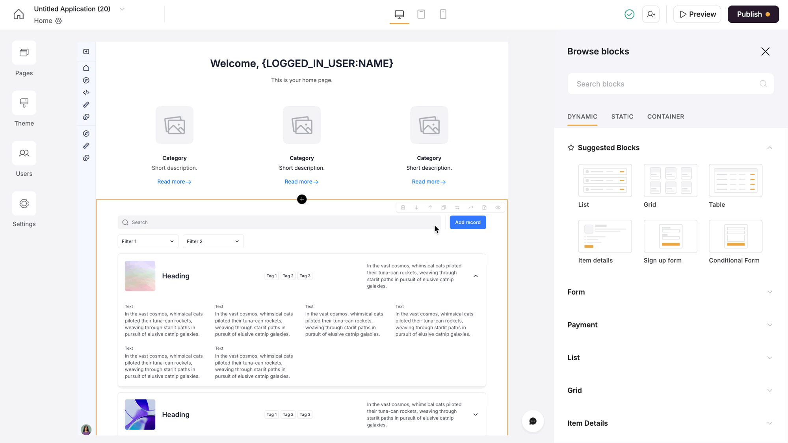Toggle block visibility with the eye icon
This screenshot has height=443, width=788.
coord(498,208)
